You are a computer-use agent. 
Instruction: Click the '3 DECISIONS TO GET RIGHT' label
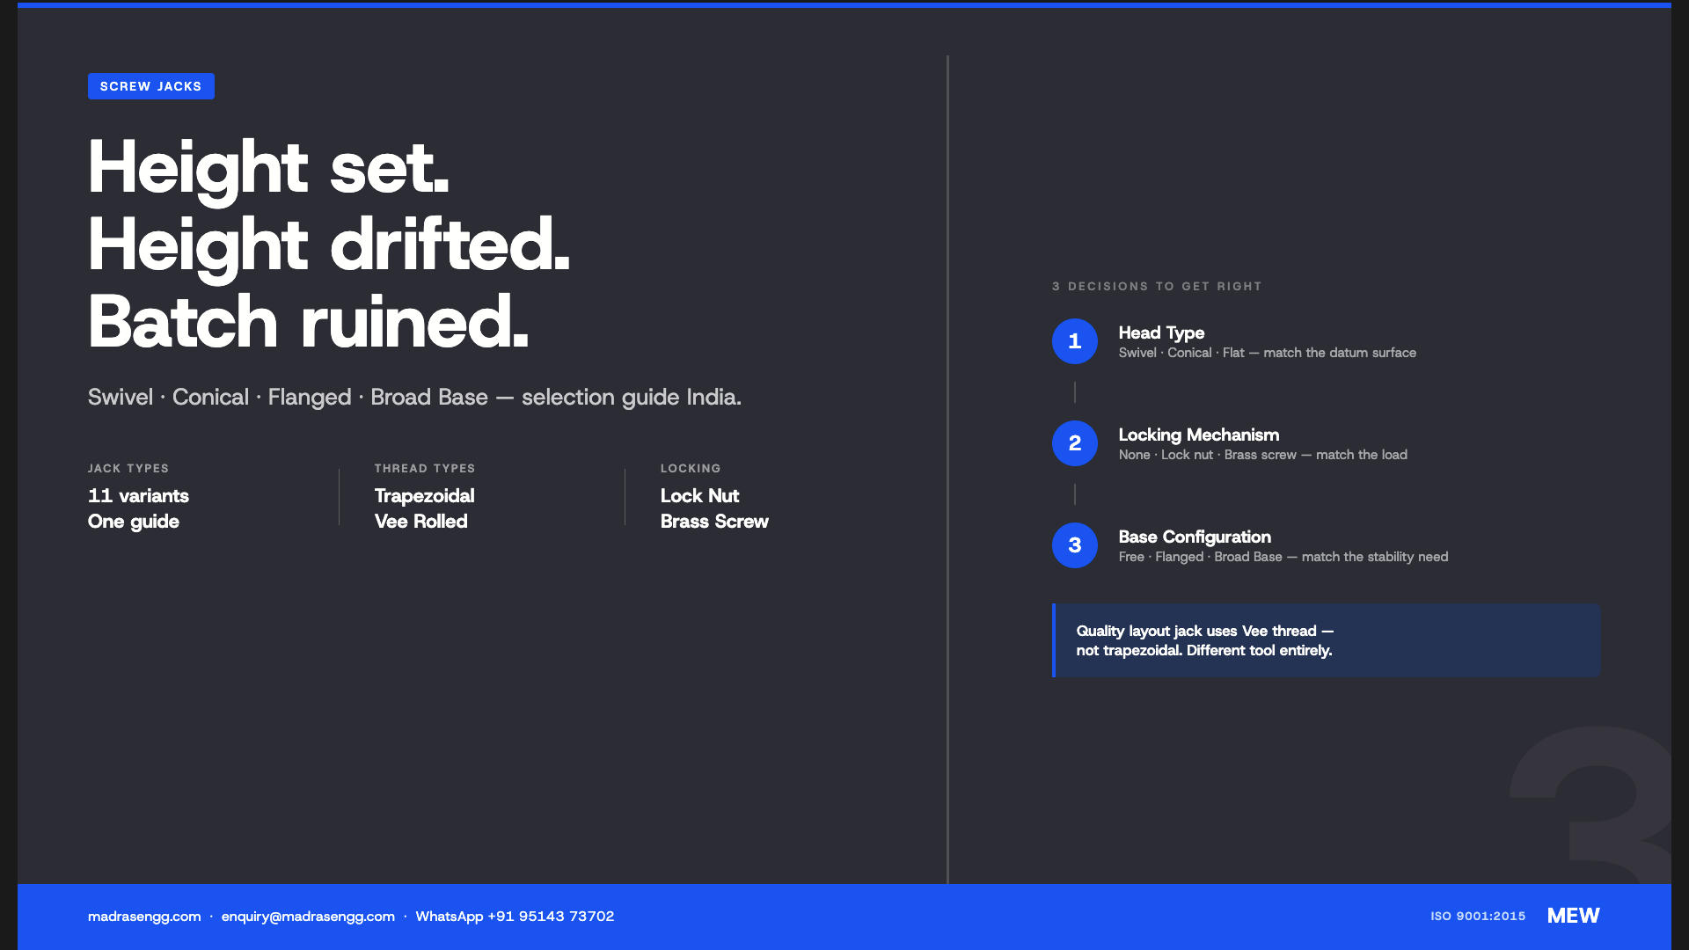(x=1157, y=287)
